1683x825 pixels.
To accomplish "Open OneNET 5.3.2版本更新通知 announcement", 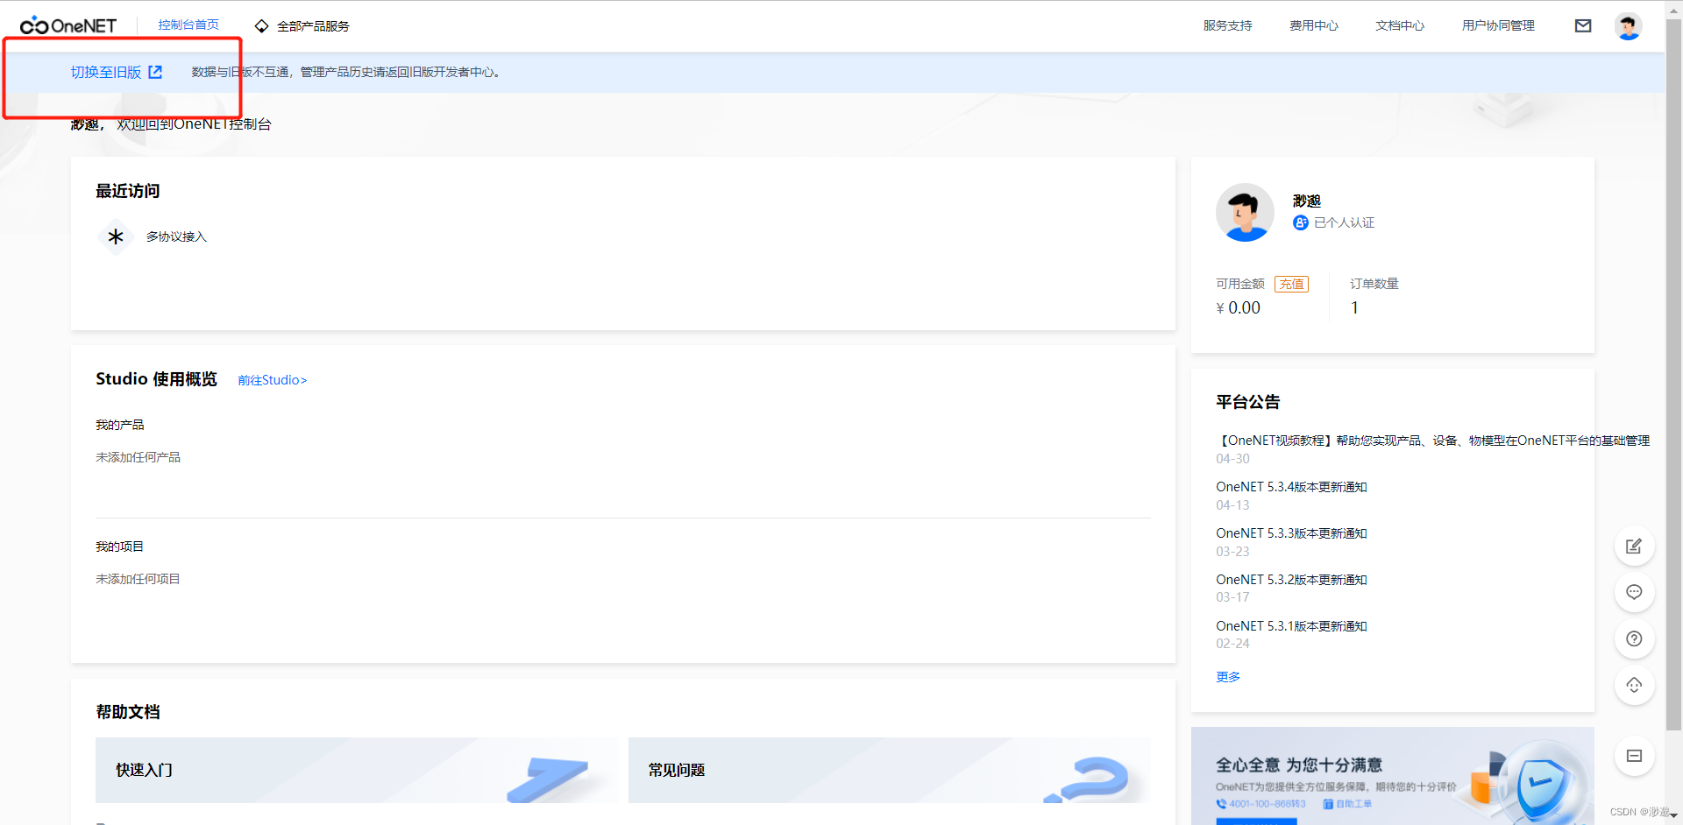I will pyautogui.click(x=1291, y=580).
